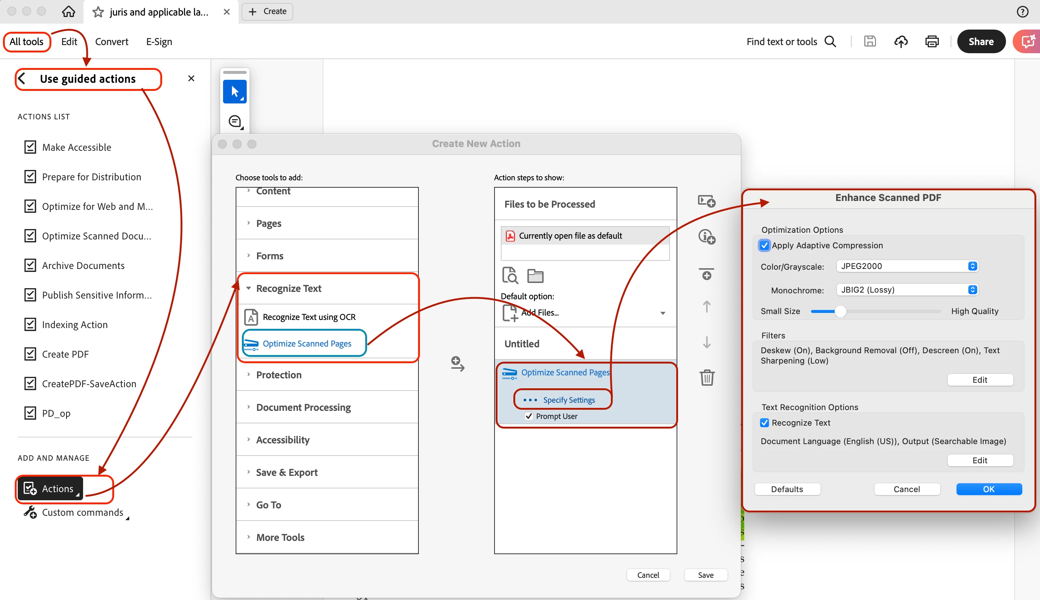
Task: Click the Specify Settings link
Action: point(568,400)
